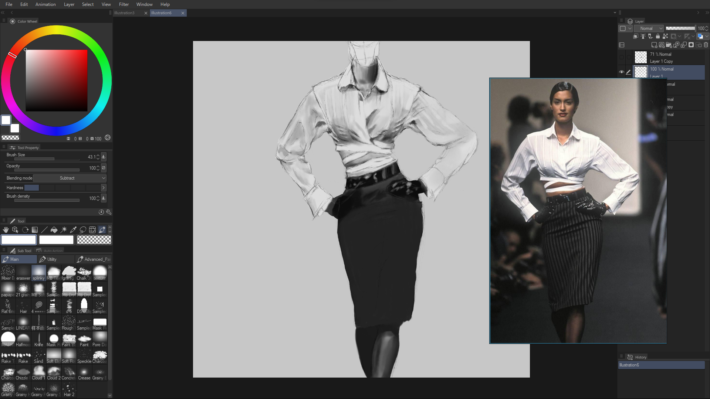Toggle the pen edit indicator on Layer 1

tap(629, 72)
